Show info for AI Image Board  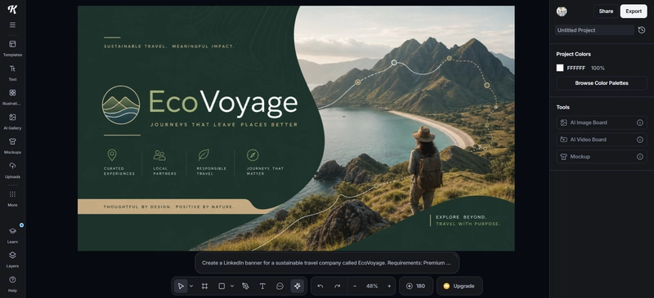tap(640, 122)
